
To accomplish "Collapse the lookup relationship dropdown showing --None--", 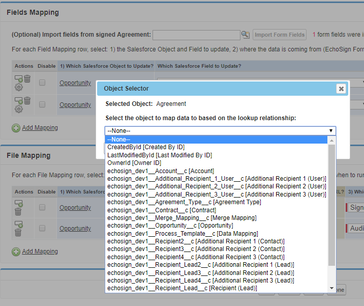I will pos(220,130).
